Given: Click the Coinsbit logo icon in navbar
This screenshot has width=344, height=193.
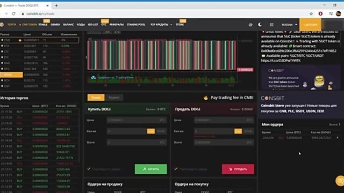Looking at the screenshot, I should [2, 25].
